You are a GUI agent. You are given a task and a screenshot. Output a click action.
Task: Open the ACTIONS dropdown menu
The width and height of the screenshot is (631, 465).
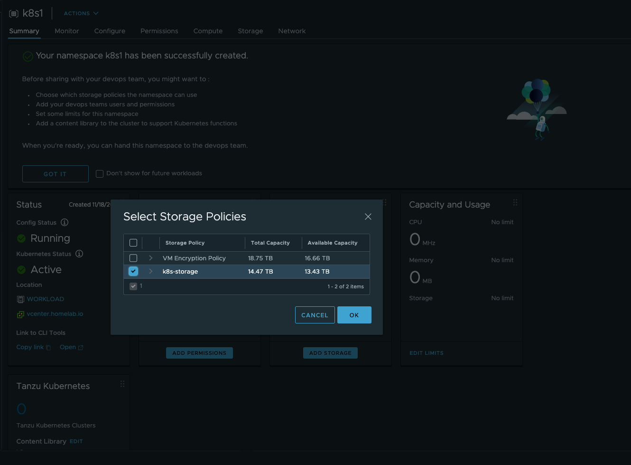(x=81, y=13)
